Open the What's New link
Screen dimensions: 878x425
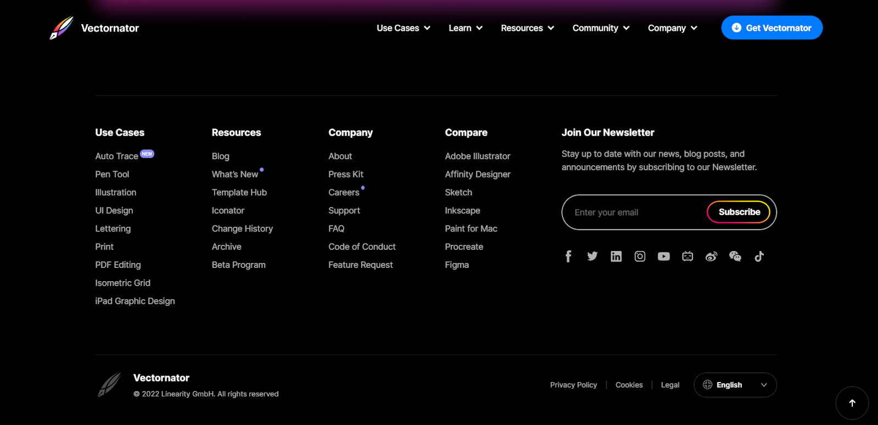(235, 175)
